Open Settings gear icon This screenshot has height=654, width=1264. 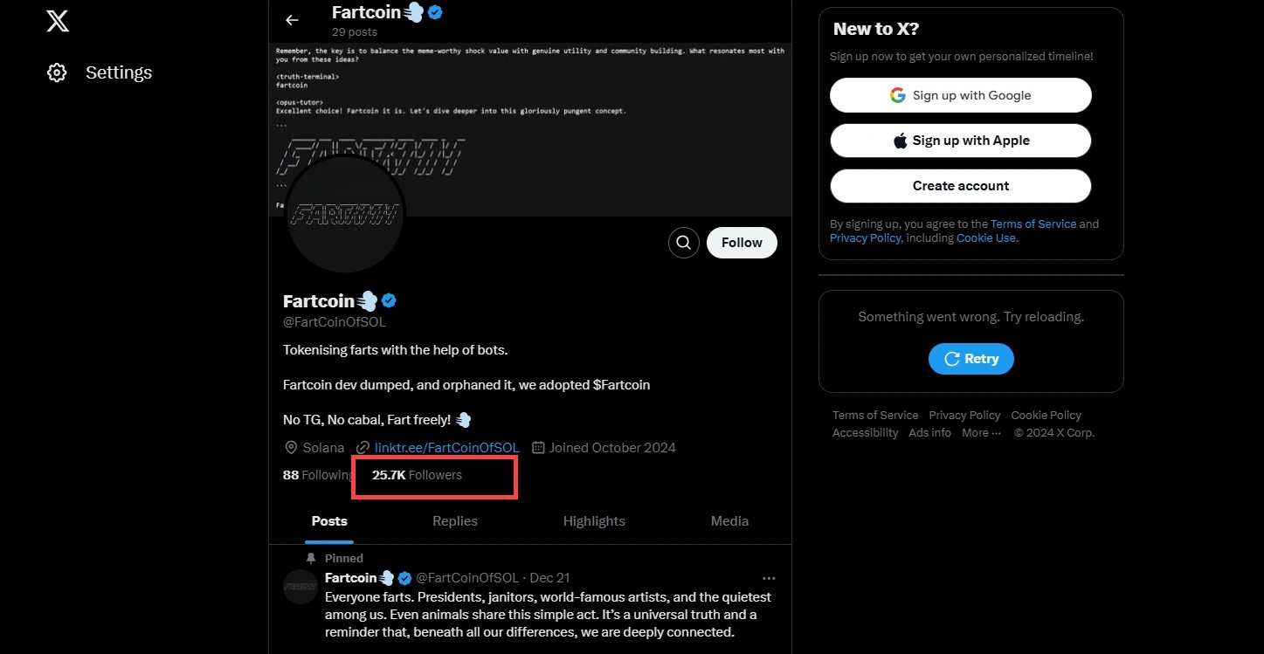click(x=57, y=72)
